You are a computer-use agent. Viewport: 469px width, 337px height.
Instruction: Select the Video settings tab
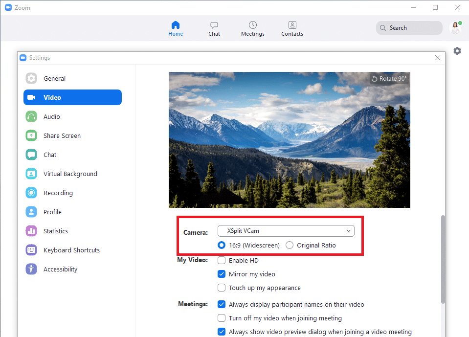click(73, 97)
